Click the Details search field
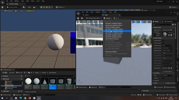Viewport: 179px width, 100px height. pyautogui.click(x=162, y=24)
